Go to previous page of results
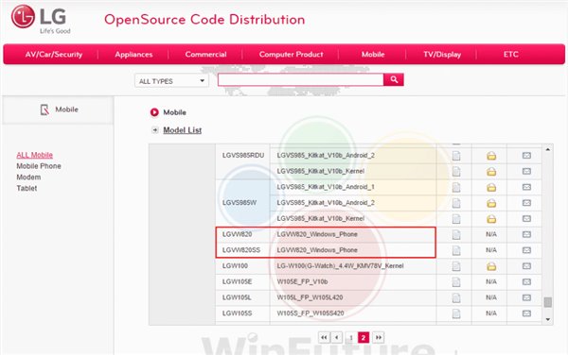 [x=337, y=337]
